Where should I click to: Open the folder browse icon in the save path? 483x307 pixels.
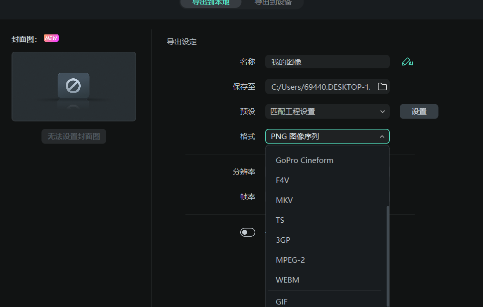coord(382,87)
